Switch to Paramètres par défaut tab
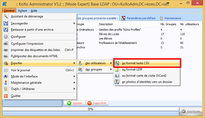Screen dimensions: 205x118 [139, 18]
